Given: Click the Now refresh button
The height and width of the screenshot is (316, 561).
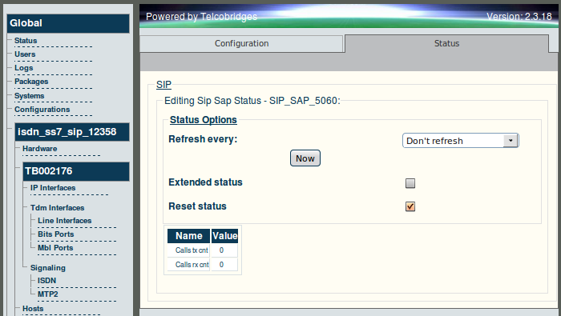Looking at the screenshot, I should (305, 158).
